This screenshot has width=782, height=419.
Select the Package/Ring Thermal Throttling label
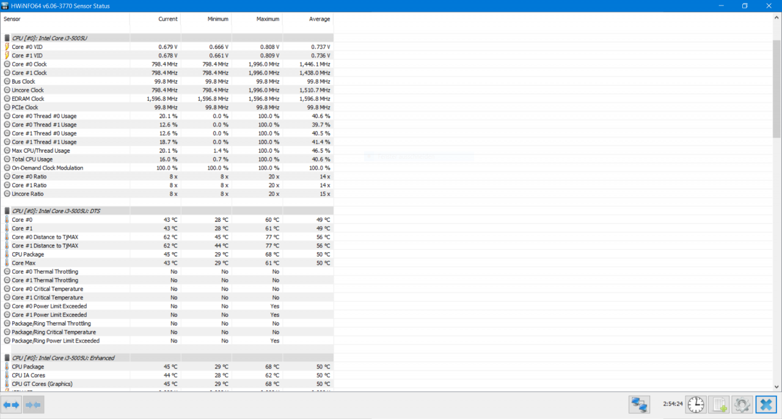point(51,323)
